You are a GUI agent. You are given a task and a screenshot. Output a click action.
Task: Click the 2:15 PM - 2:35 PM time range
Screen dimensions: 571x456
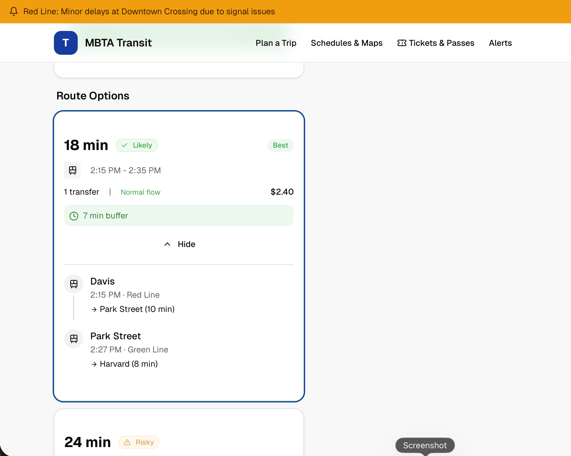[126, 170]
